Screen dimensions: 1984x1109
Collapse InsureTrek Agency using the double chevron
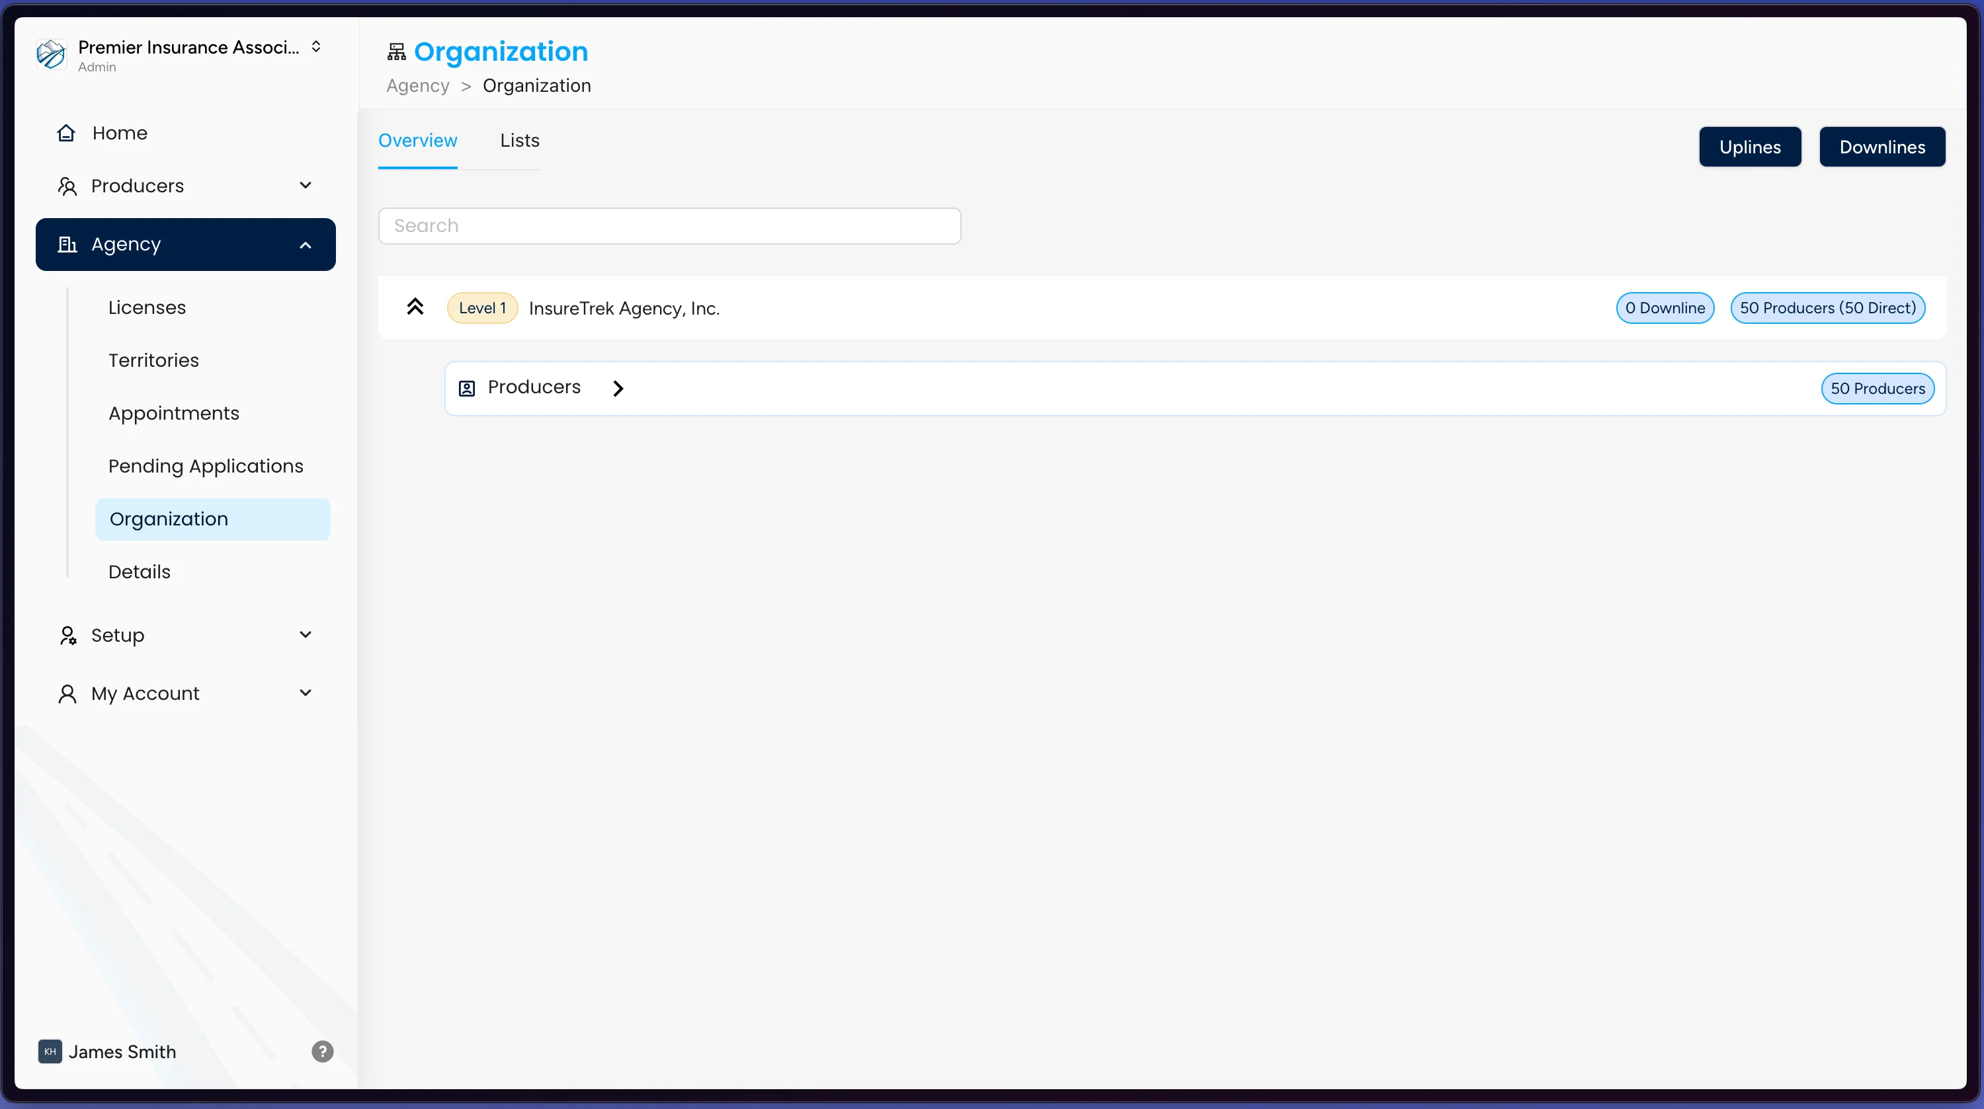(x=416, y=306)
